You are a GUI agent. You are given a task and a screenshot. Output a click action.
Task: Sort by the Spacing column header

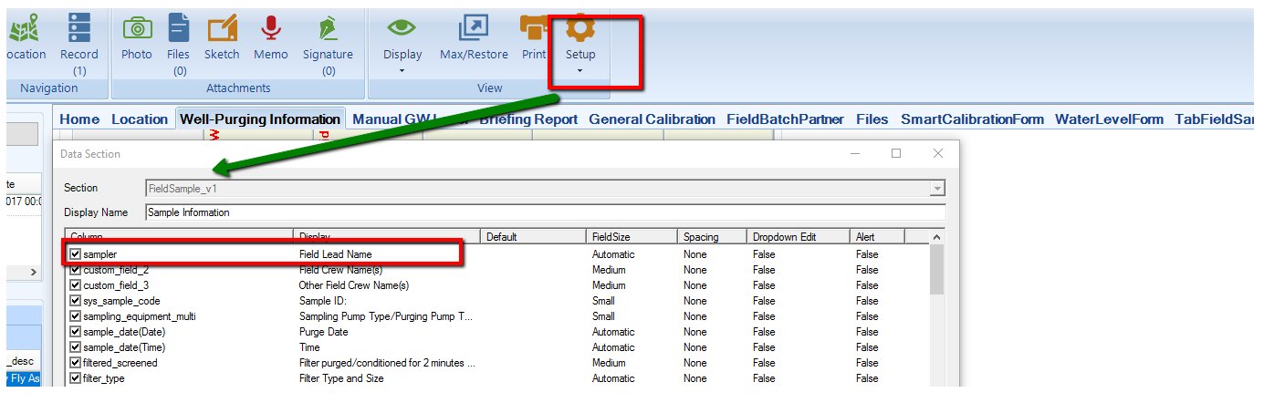coord(712,237)
